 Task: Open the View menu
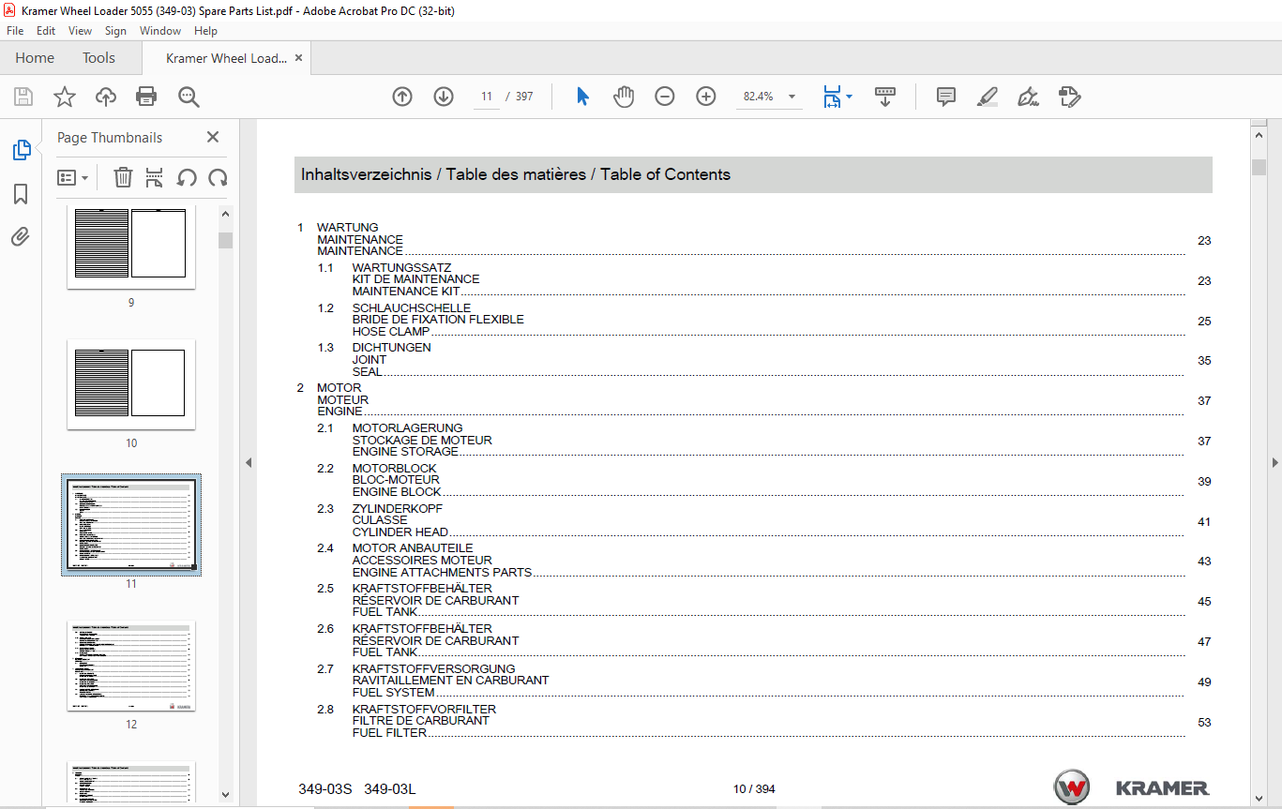81,31
